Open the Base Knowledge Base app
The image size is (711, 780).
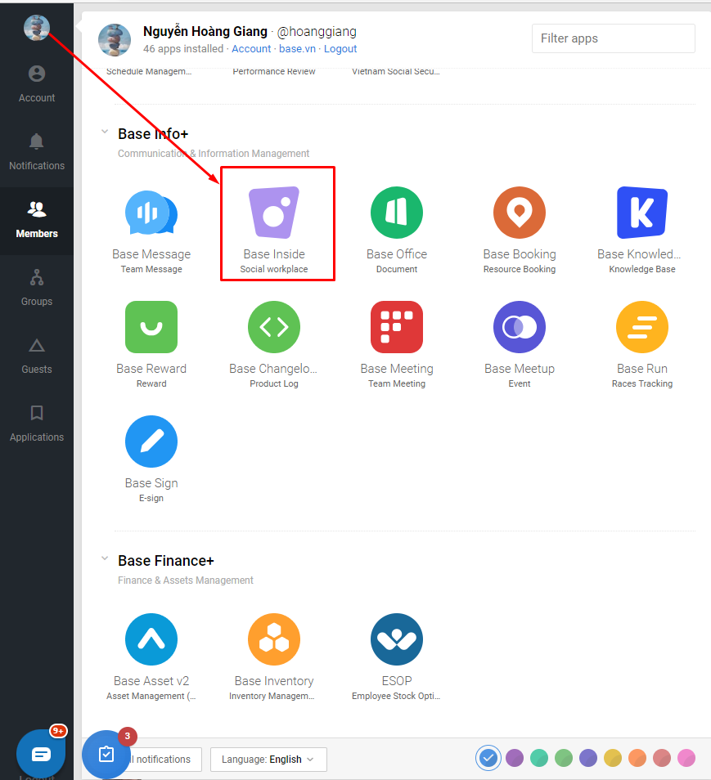coord(641,231)
